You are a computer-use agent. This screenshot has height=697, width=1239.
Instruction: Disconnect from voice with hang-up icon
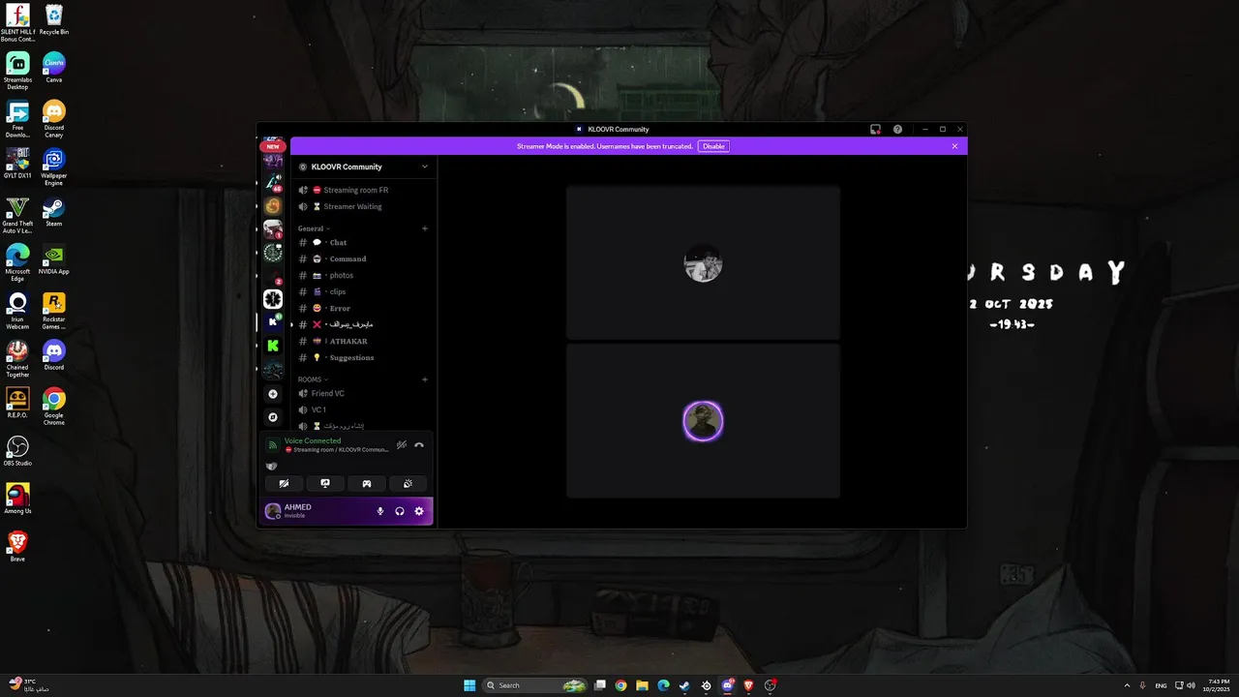[x=419, y=445]
